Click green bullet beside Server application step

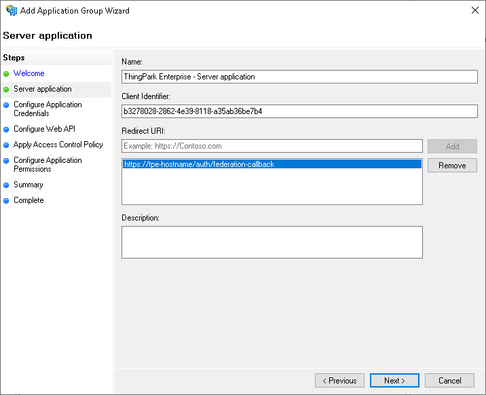point(7,89)
